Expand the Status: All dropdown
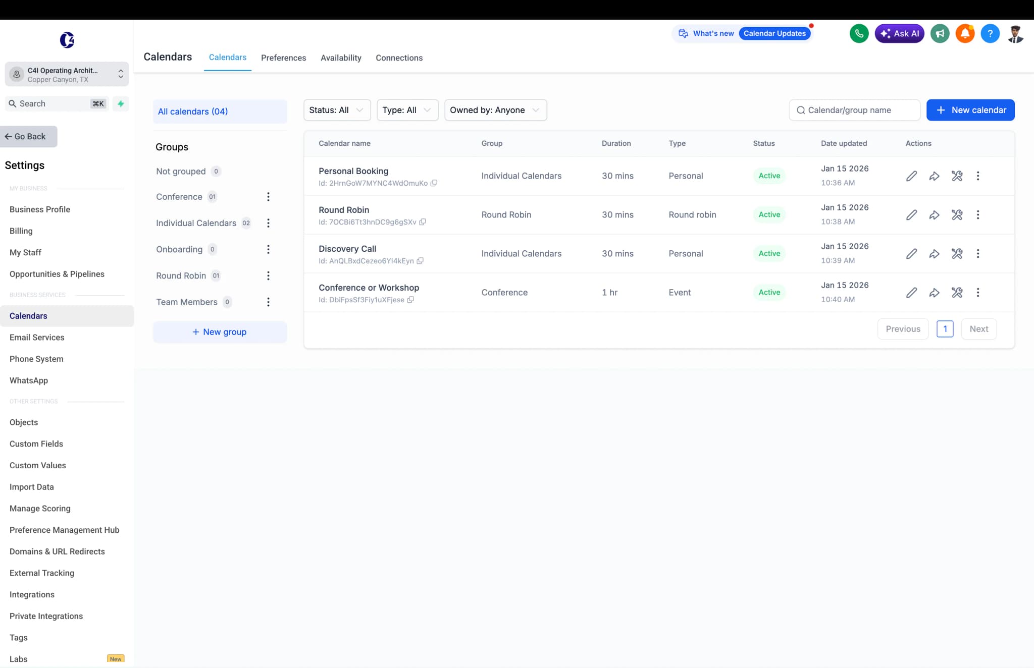 coord(337,110)
